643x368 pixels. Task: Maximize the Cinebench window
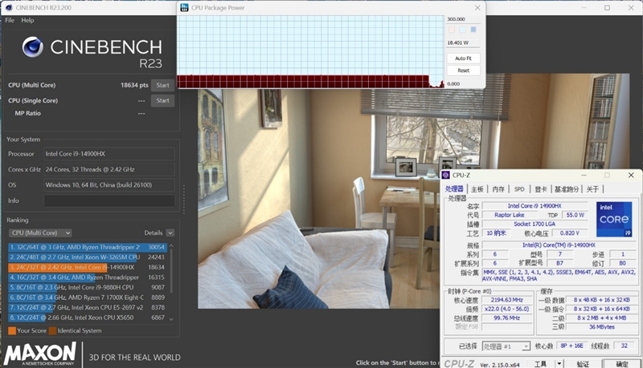tap(608, 7)
